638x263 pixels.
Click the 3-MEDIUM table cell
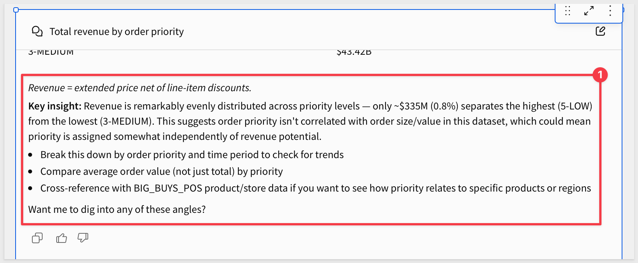(x=51, y=52)
